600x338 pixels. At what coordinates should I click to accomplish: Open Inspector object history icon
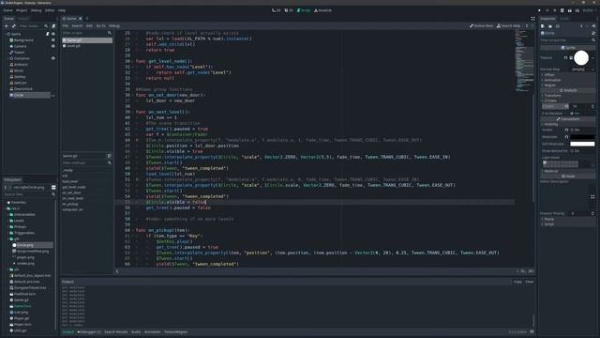593,26
